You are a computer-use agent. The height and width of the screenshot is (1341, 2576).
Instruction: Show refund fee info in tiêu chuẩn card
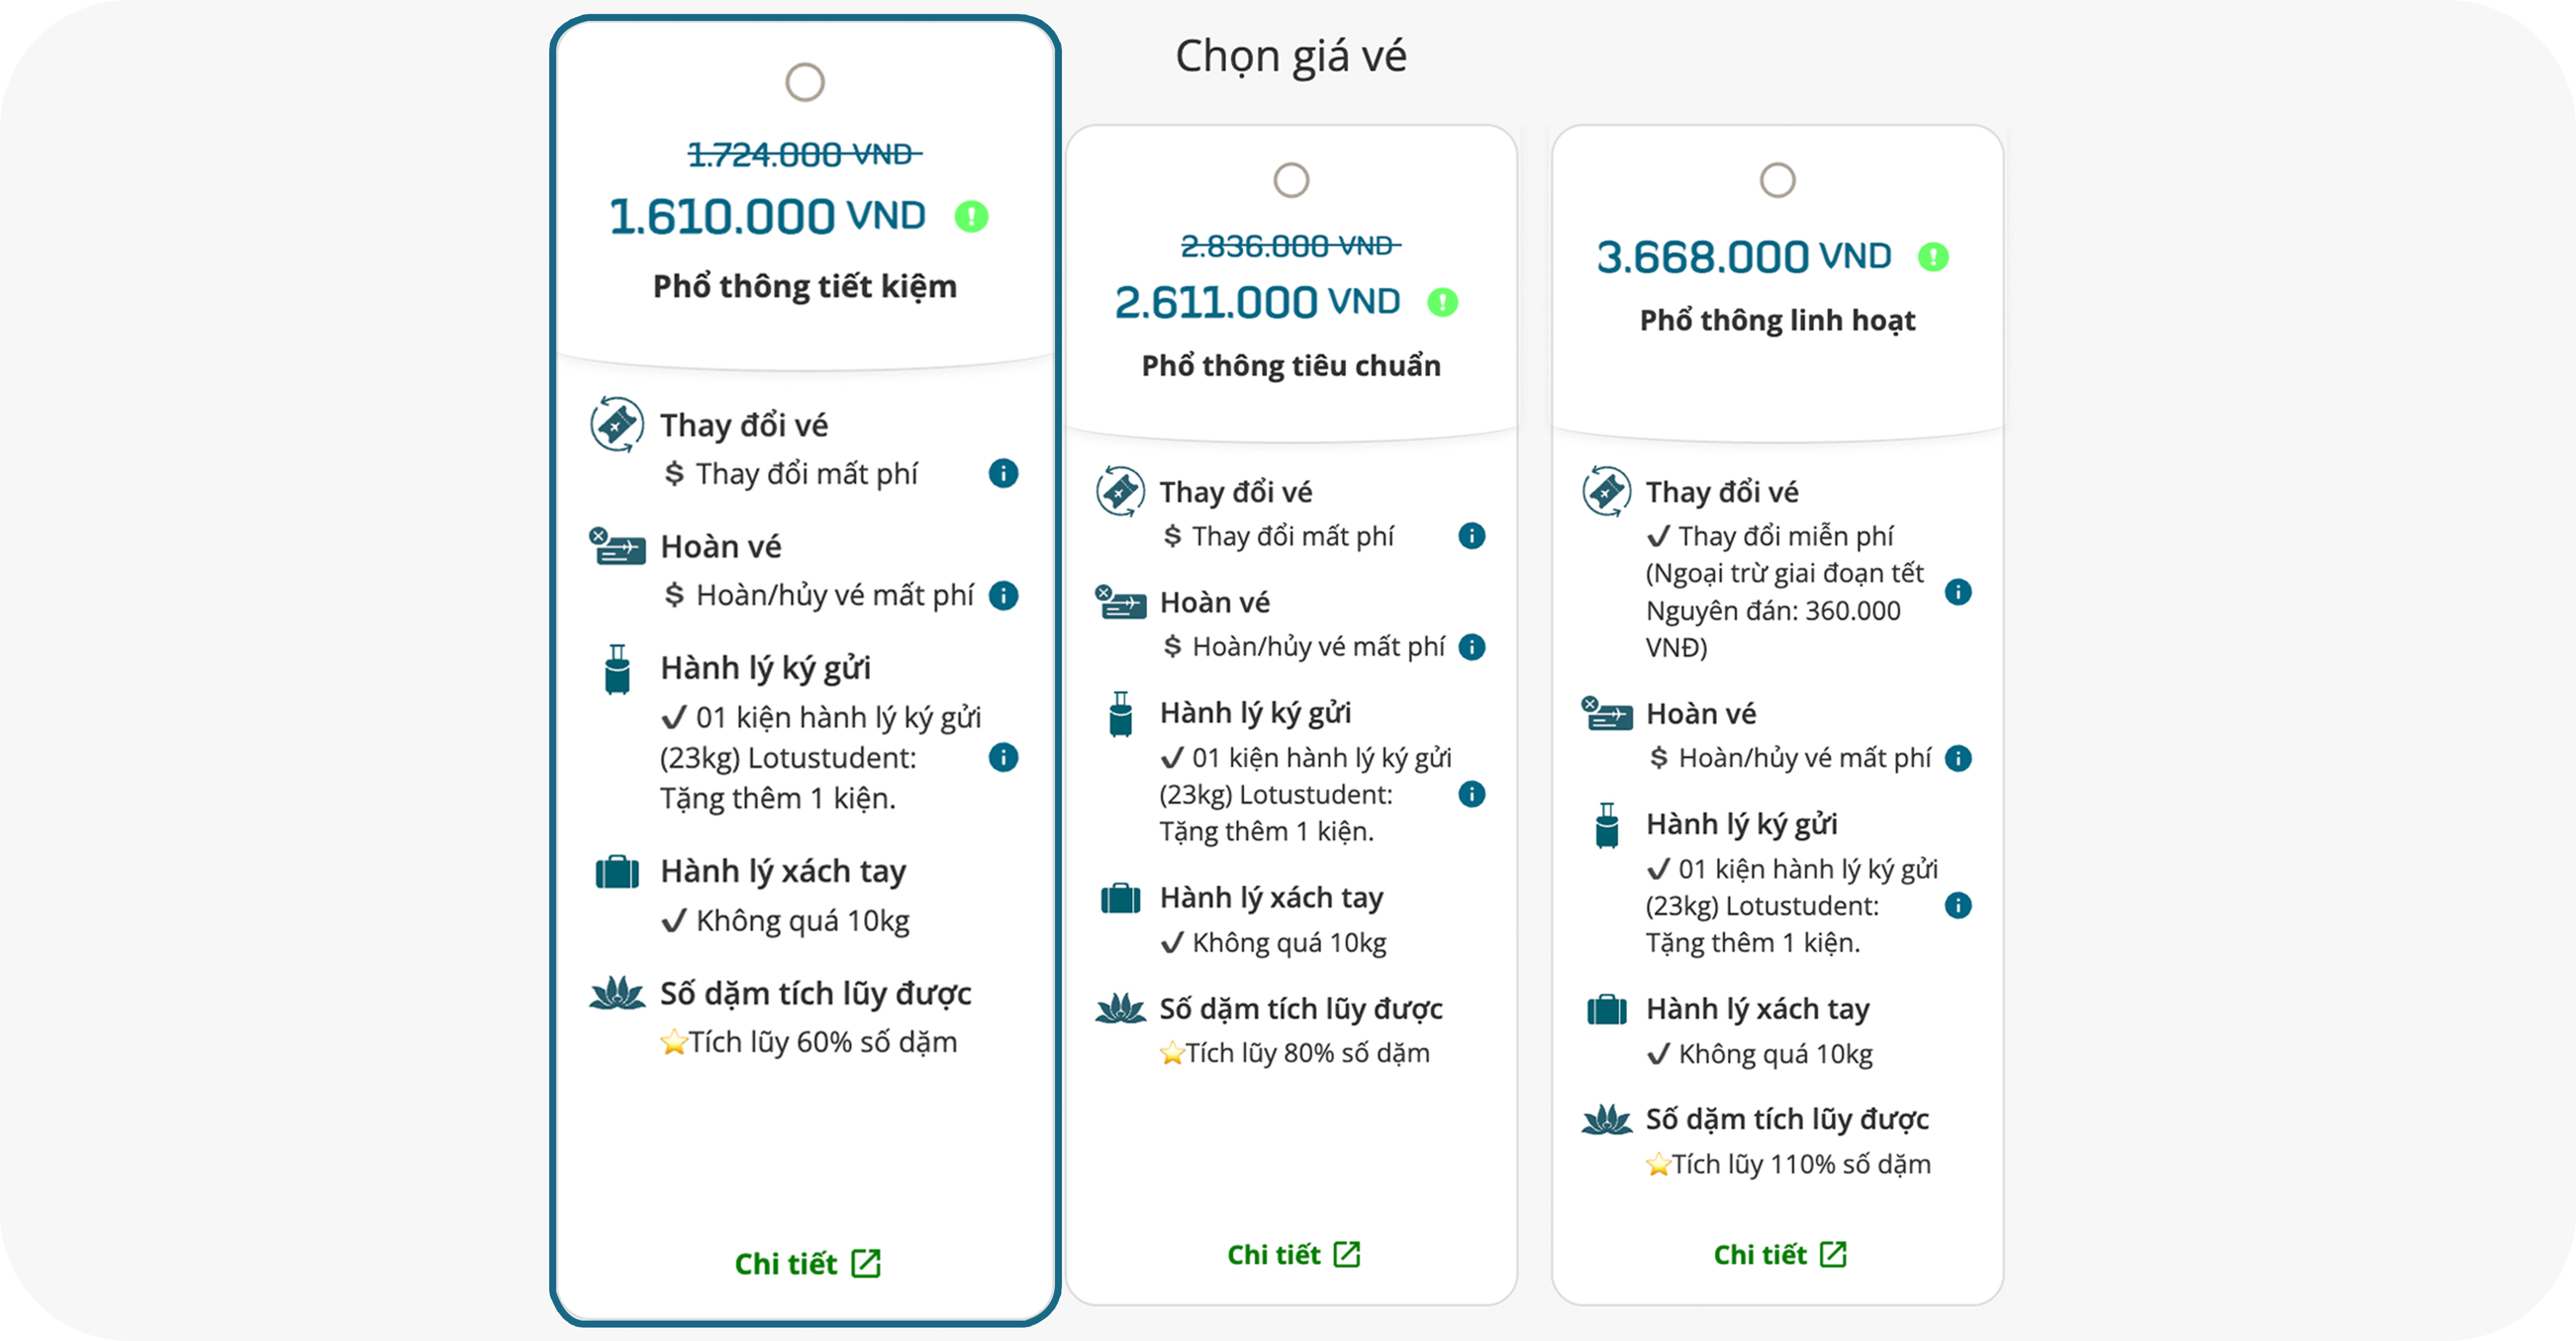[x=1471, y=647]
